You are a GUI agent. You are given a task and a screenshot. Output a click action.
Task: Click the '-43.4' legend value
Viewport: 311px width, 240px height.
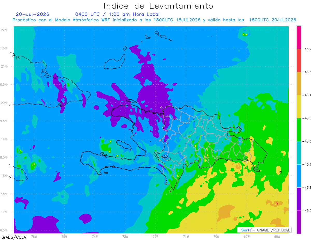click(307, 95)
